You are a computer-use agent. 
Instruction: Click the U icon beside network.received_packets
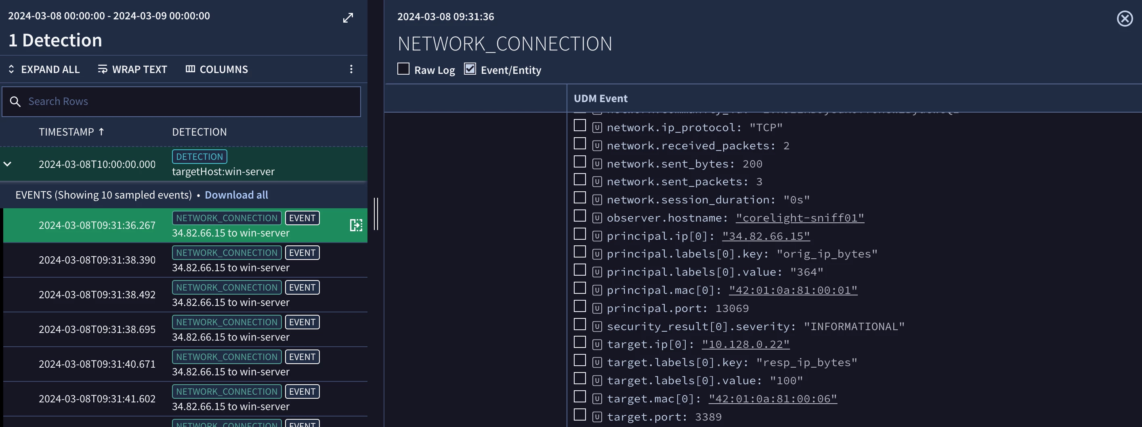tap(597, 146)
